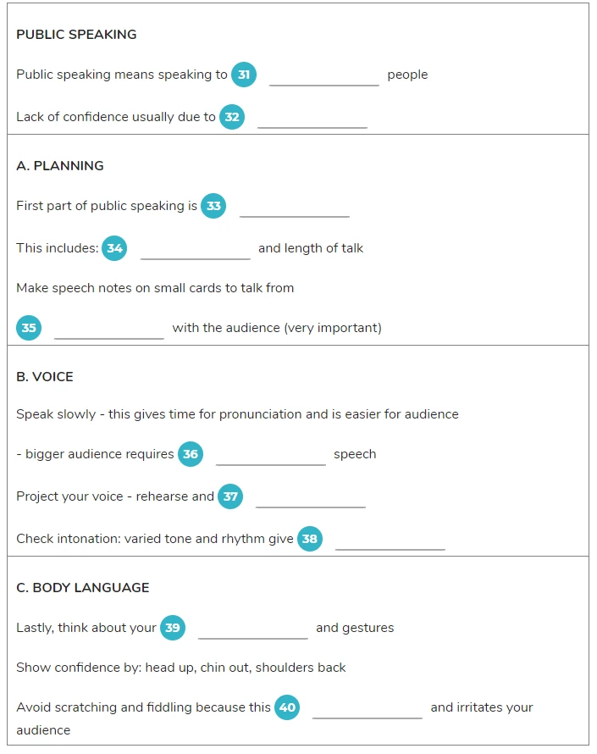The width and height of the screenshot is (597, 754).
Task: Select the blank before 'and length of talk'
Action: (196, 250)
